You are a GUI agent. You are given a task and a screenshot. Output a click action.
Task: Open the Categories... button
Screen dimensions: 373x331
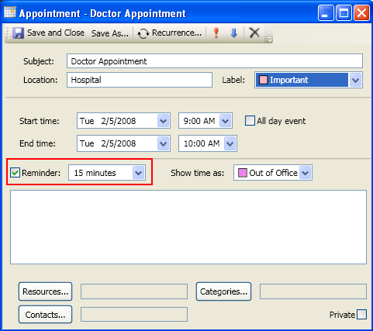223,291
